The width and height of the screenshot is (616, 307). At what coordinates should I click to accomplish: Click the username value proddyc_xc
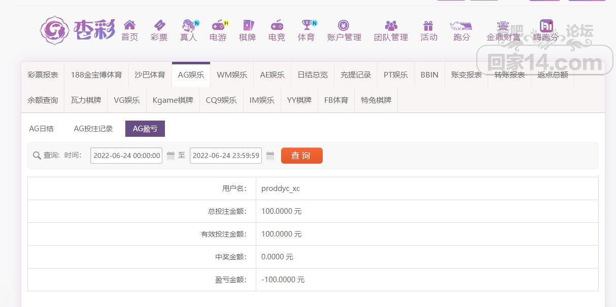click(281, 188)
